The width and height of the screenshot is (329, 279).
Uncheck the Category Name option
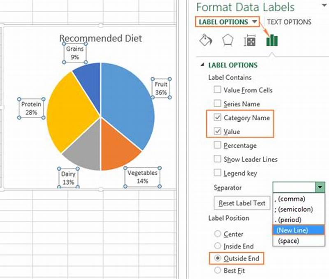(217, 118)
